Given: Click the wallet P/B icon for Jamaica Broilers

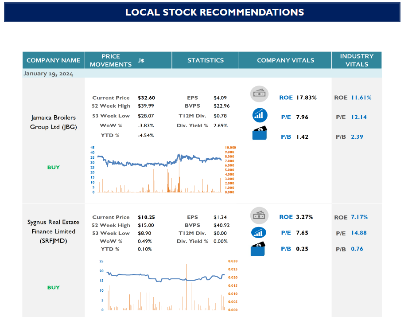Looking at the screenshot, I should [260, 133].
